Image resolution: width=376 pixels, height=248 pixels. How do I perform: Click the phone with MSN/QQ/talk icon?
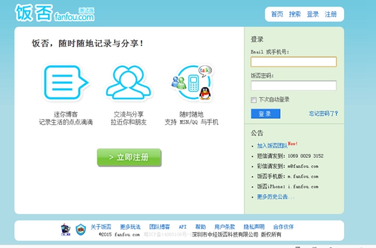[x=192, y=83]
